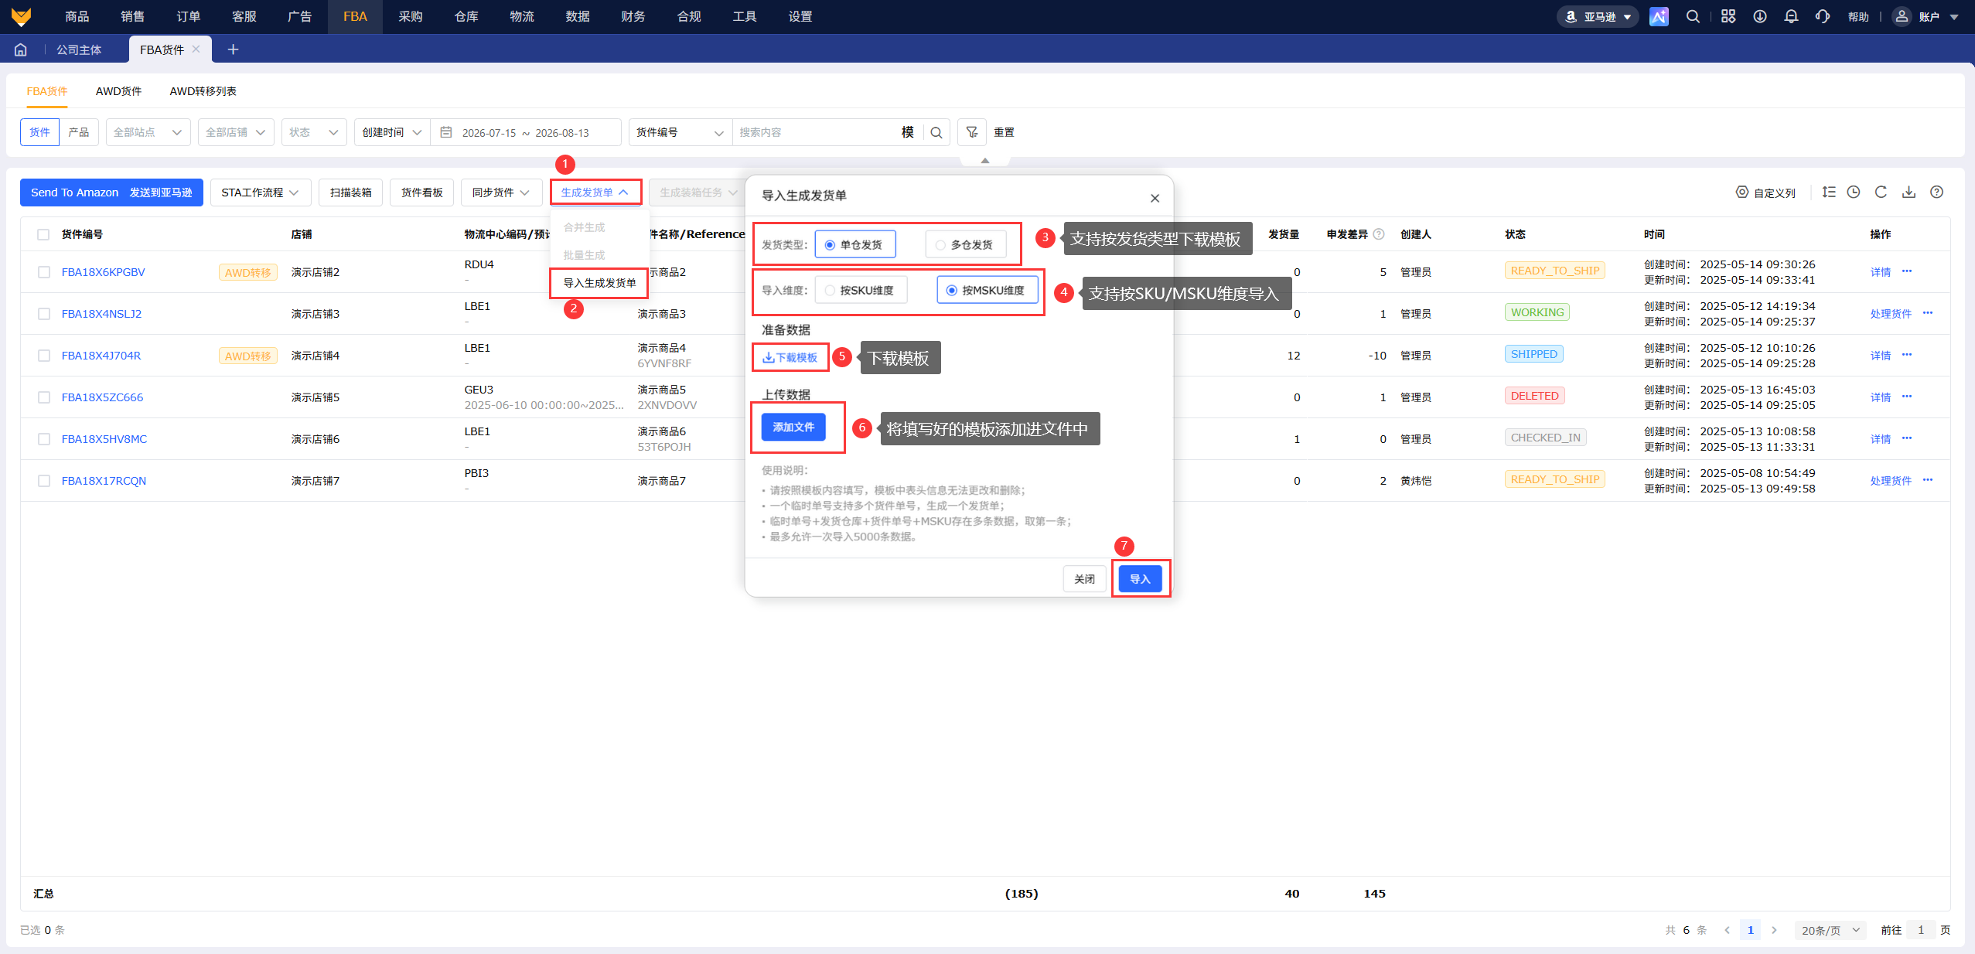The height and width of the screenshot is (954, 1975).
Task: Open the 状态 filter dropdown
Action: 314,132
